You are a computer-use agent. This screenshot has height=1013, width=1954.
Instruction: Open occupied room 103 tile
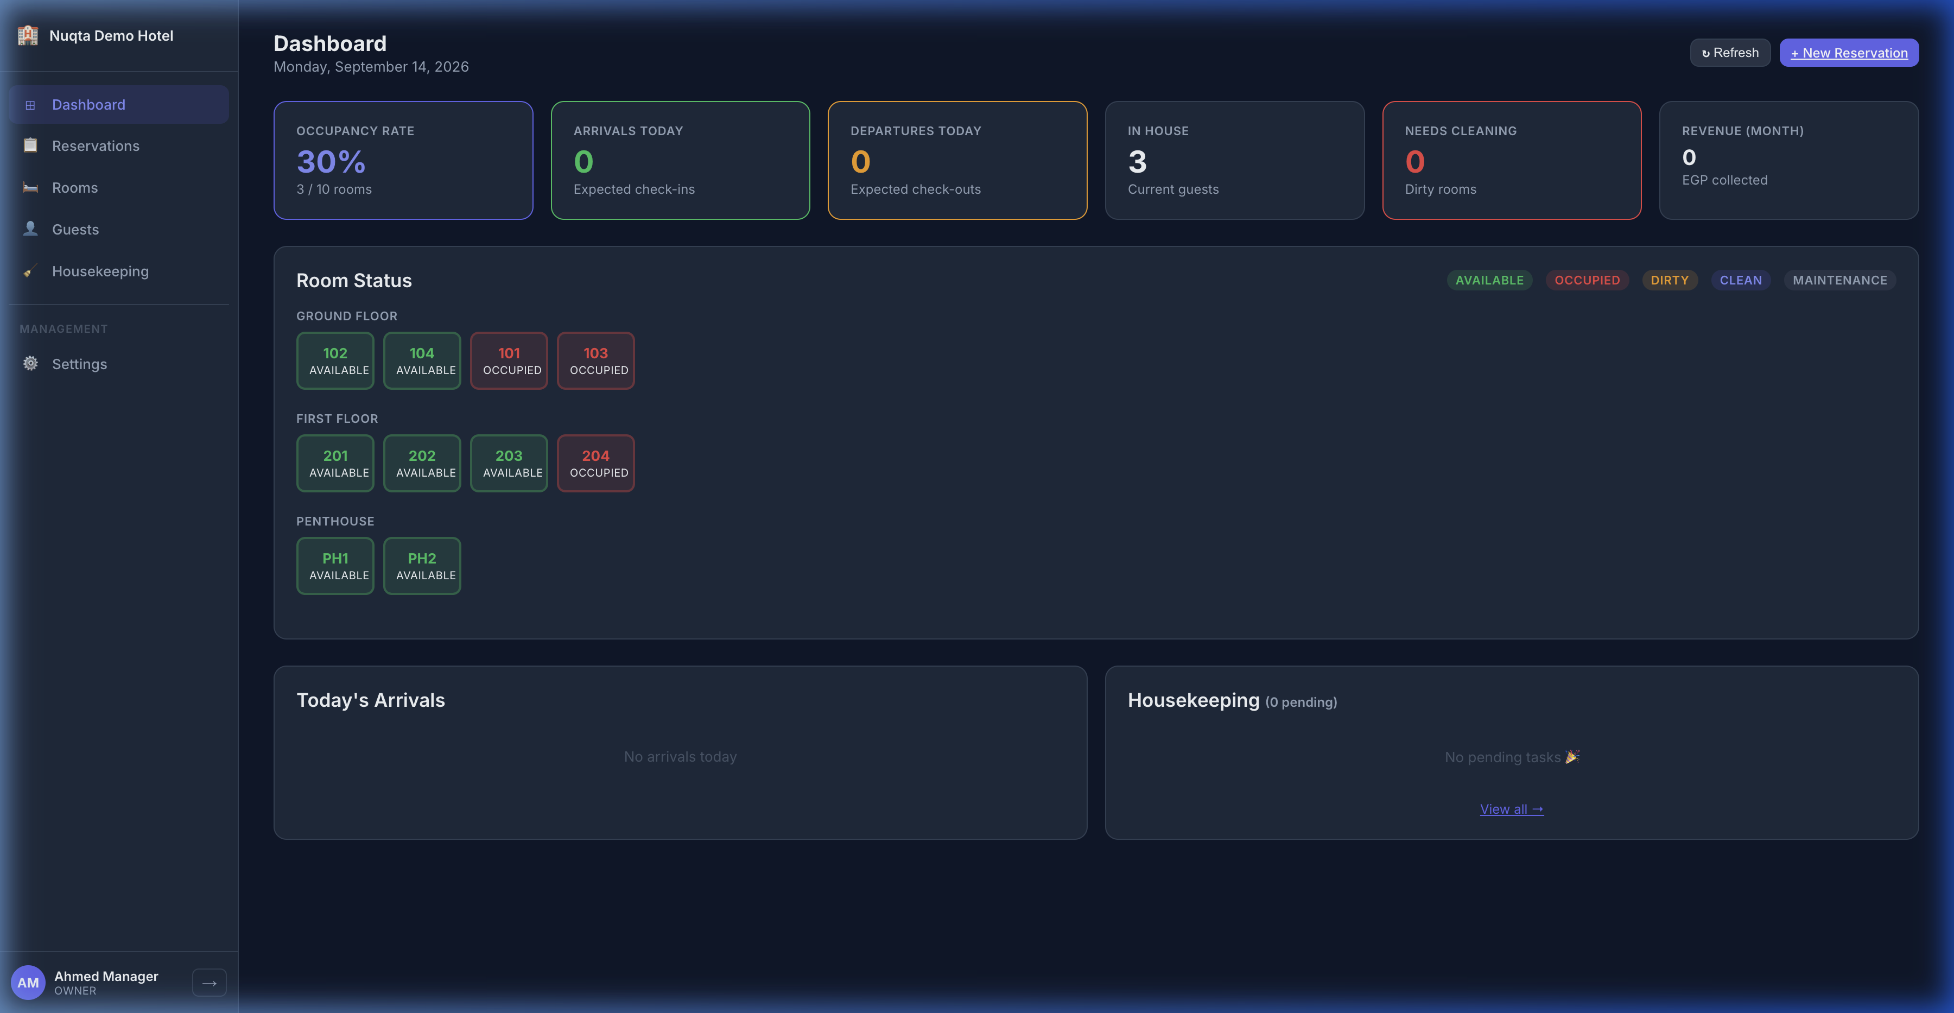[595, 360]
